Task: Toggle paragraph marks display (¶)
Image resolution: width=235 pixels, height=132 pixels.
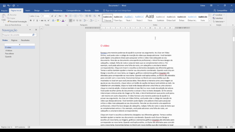Action: tap(99, 16)
